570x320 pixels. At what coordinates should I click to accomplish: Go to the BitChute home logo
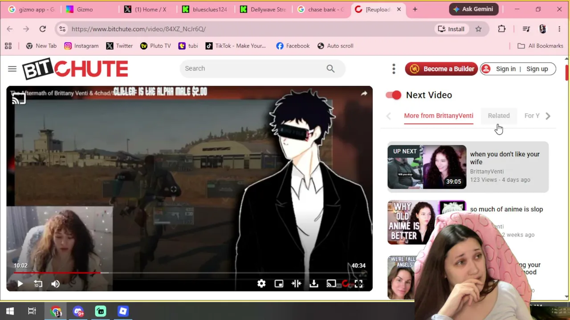(75, 69)
